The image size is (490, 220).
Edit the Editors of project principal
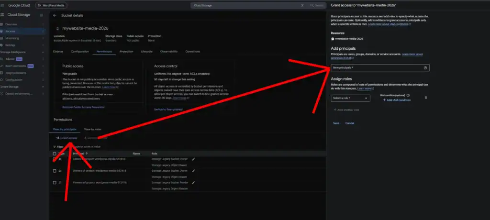pyautogui.click(x=193, y=159)
